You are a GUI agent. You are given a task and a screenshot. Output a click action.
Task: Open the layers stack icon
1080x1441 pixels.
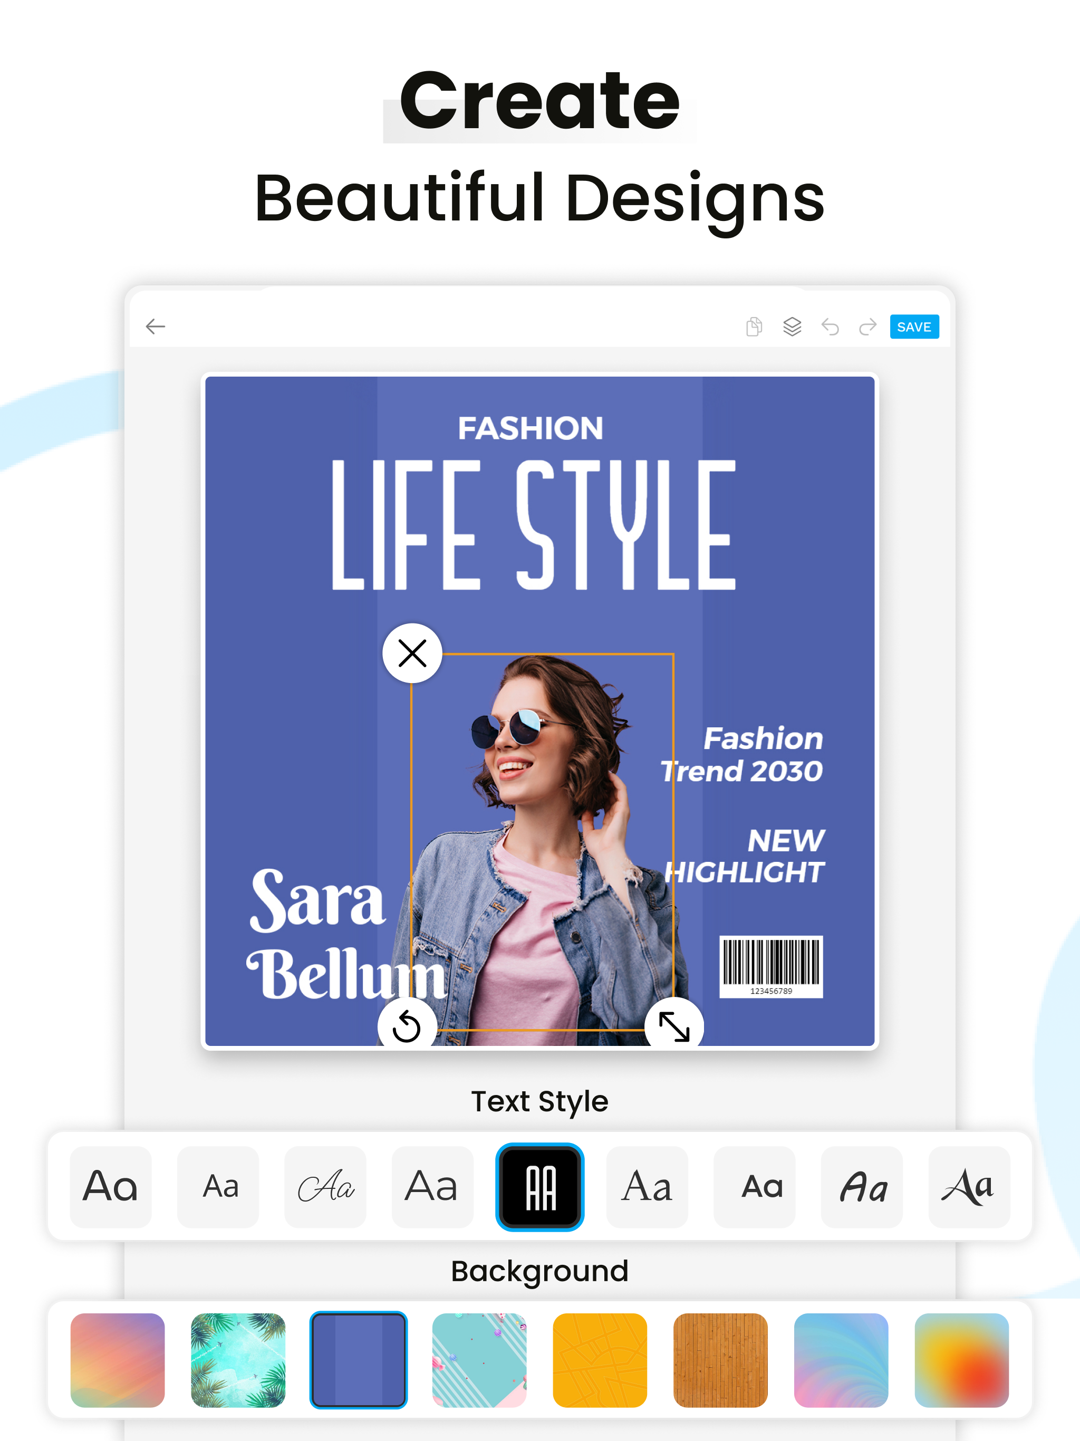click(x=792, y=326)
